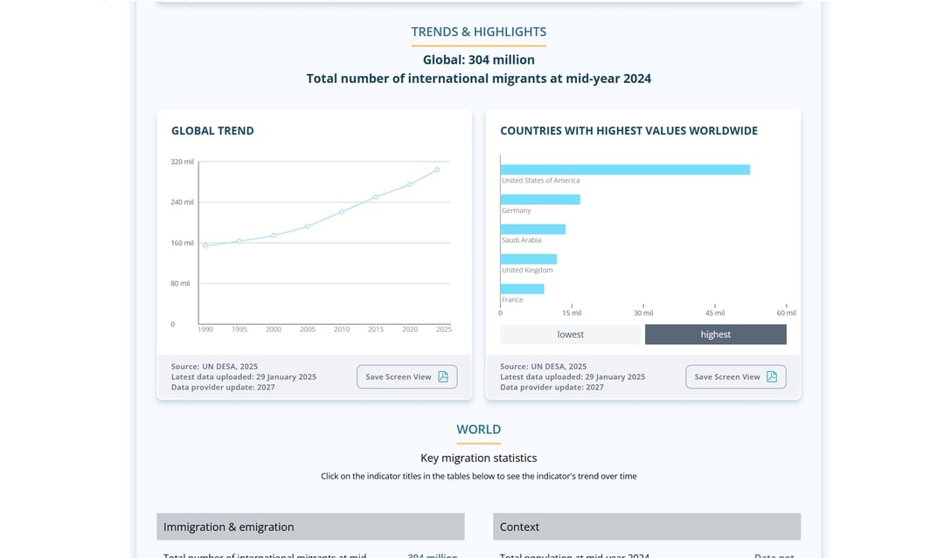Click the Germany bar in chart
Screen dimensions: 944x558
pos(540,199)
